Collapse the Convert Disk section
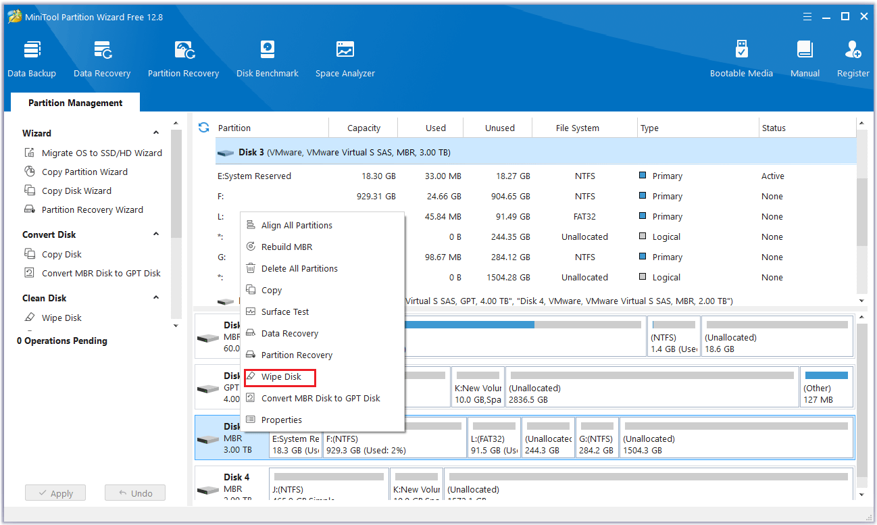The width and height of the screenshot is (877, 525). pos(156,234)
